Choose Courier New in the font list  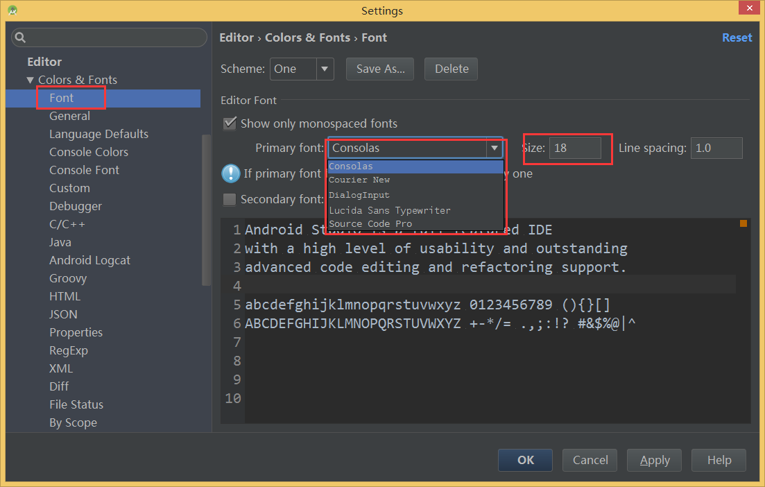point(415,180)
